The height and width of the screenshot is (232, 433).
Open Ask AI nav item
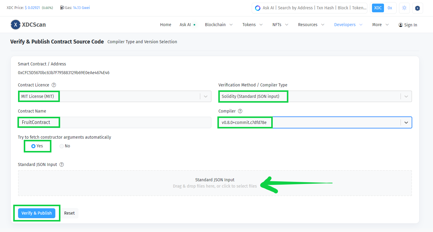[187, 25]
